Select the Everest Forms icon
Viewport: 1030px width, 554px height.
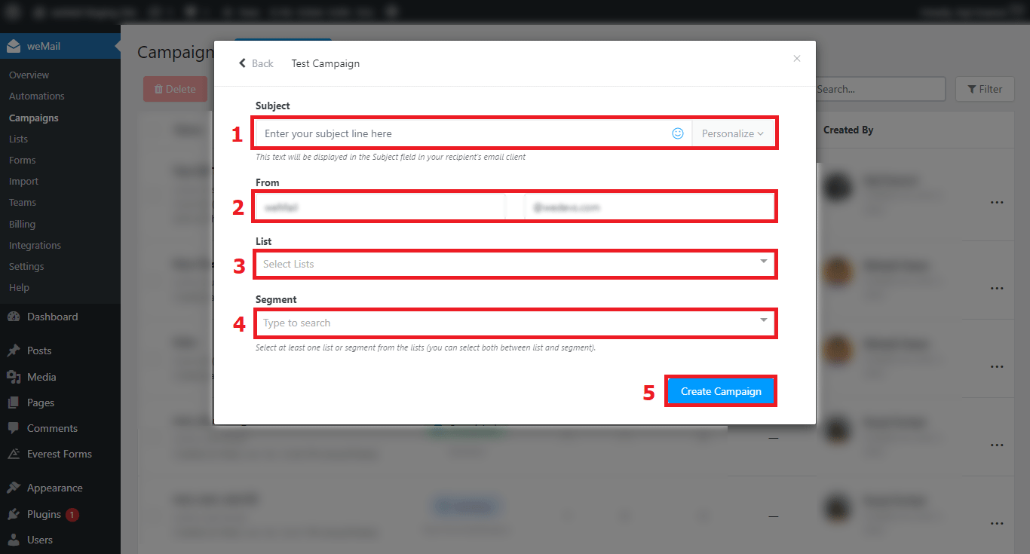pyautogui.click(x=14, y=453)
